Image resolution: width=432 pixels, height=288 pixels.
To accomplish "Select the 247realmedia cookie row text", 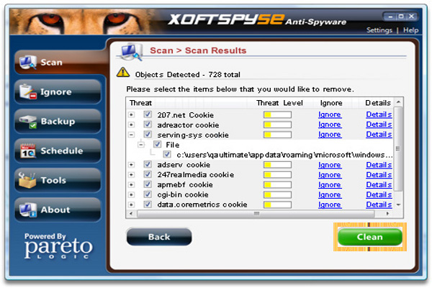I will [196, 175].
